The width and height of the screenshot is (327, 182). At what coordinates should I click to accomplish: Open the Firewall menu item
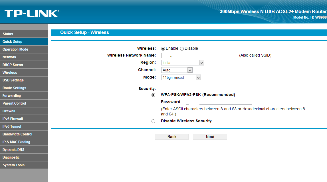pos(24,111)
